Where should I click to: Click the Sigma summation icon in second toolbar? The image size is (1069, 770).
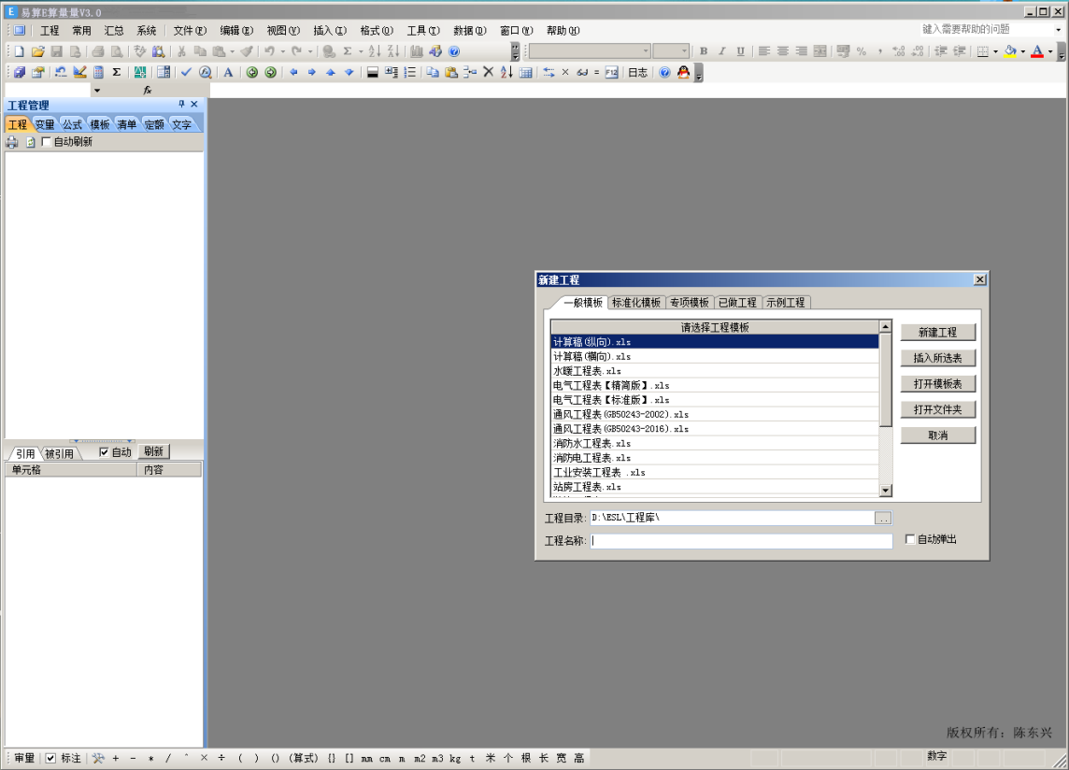click(117, 72)
